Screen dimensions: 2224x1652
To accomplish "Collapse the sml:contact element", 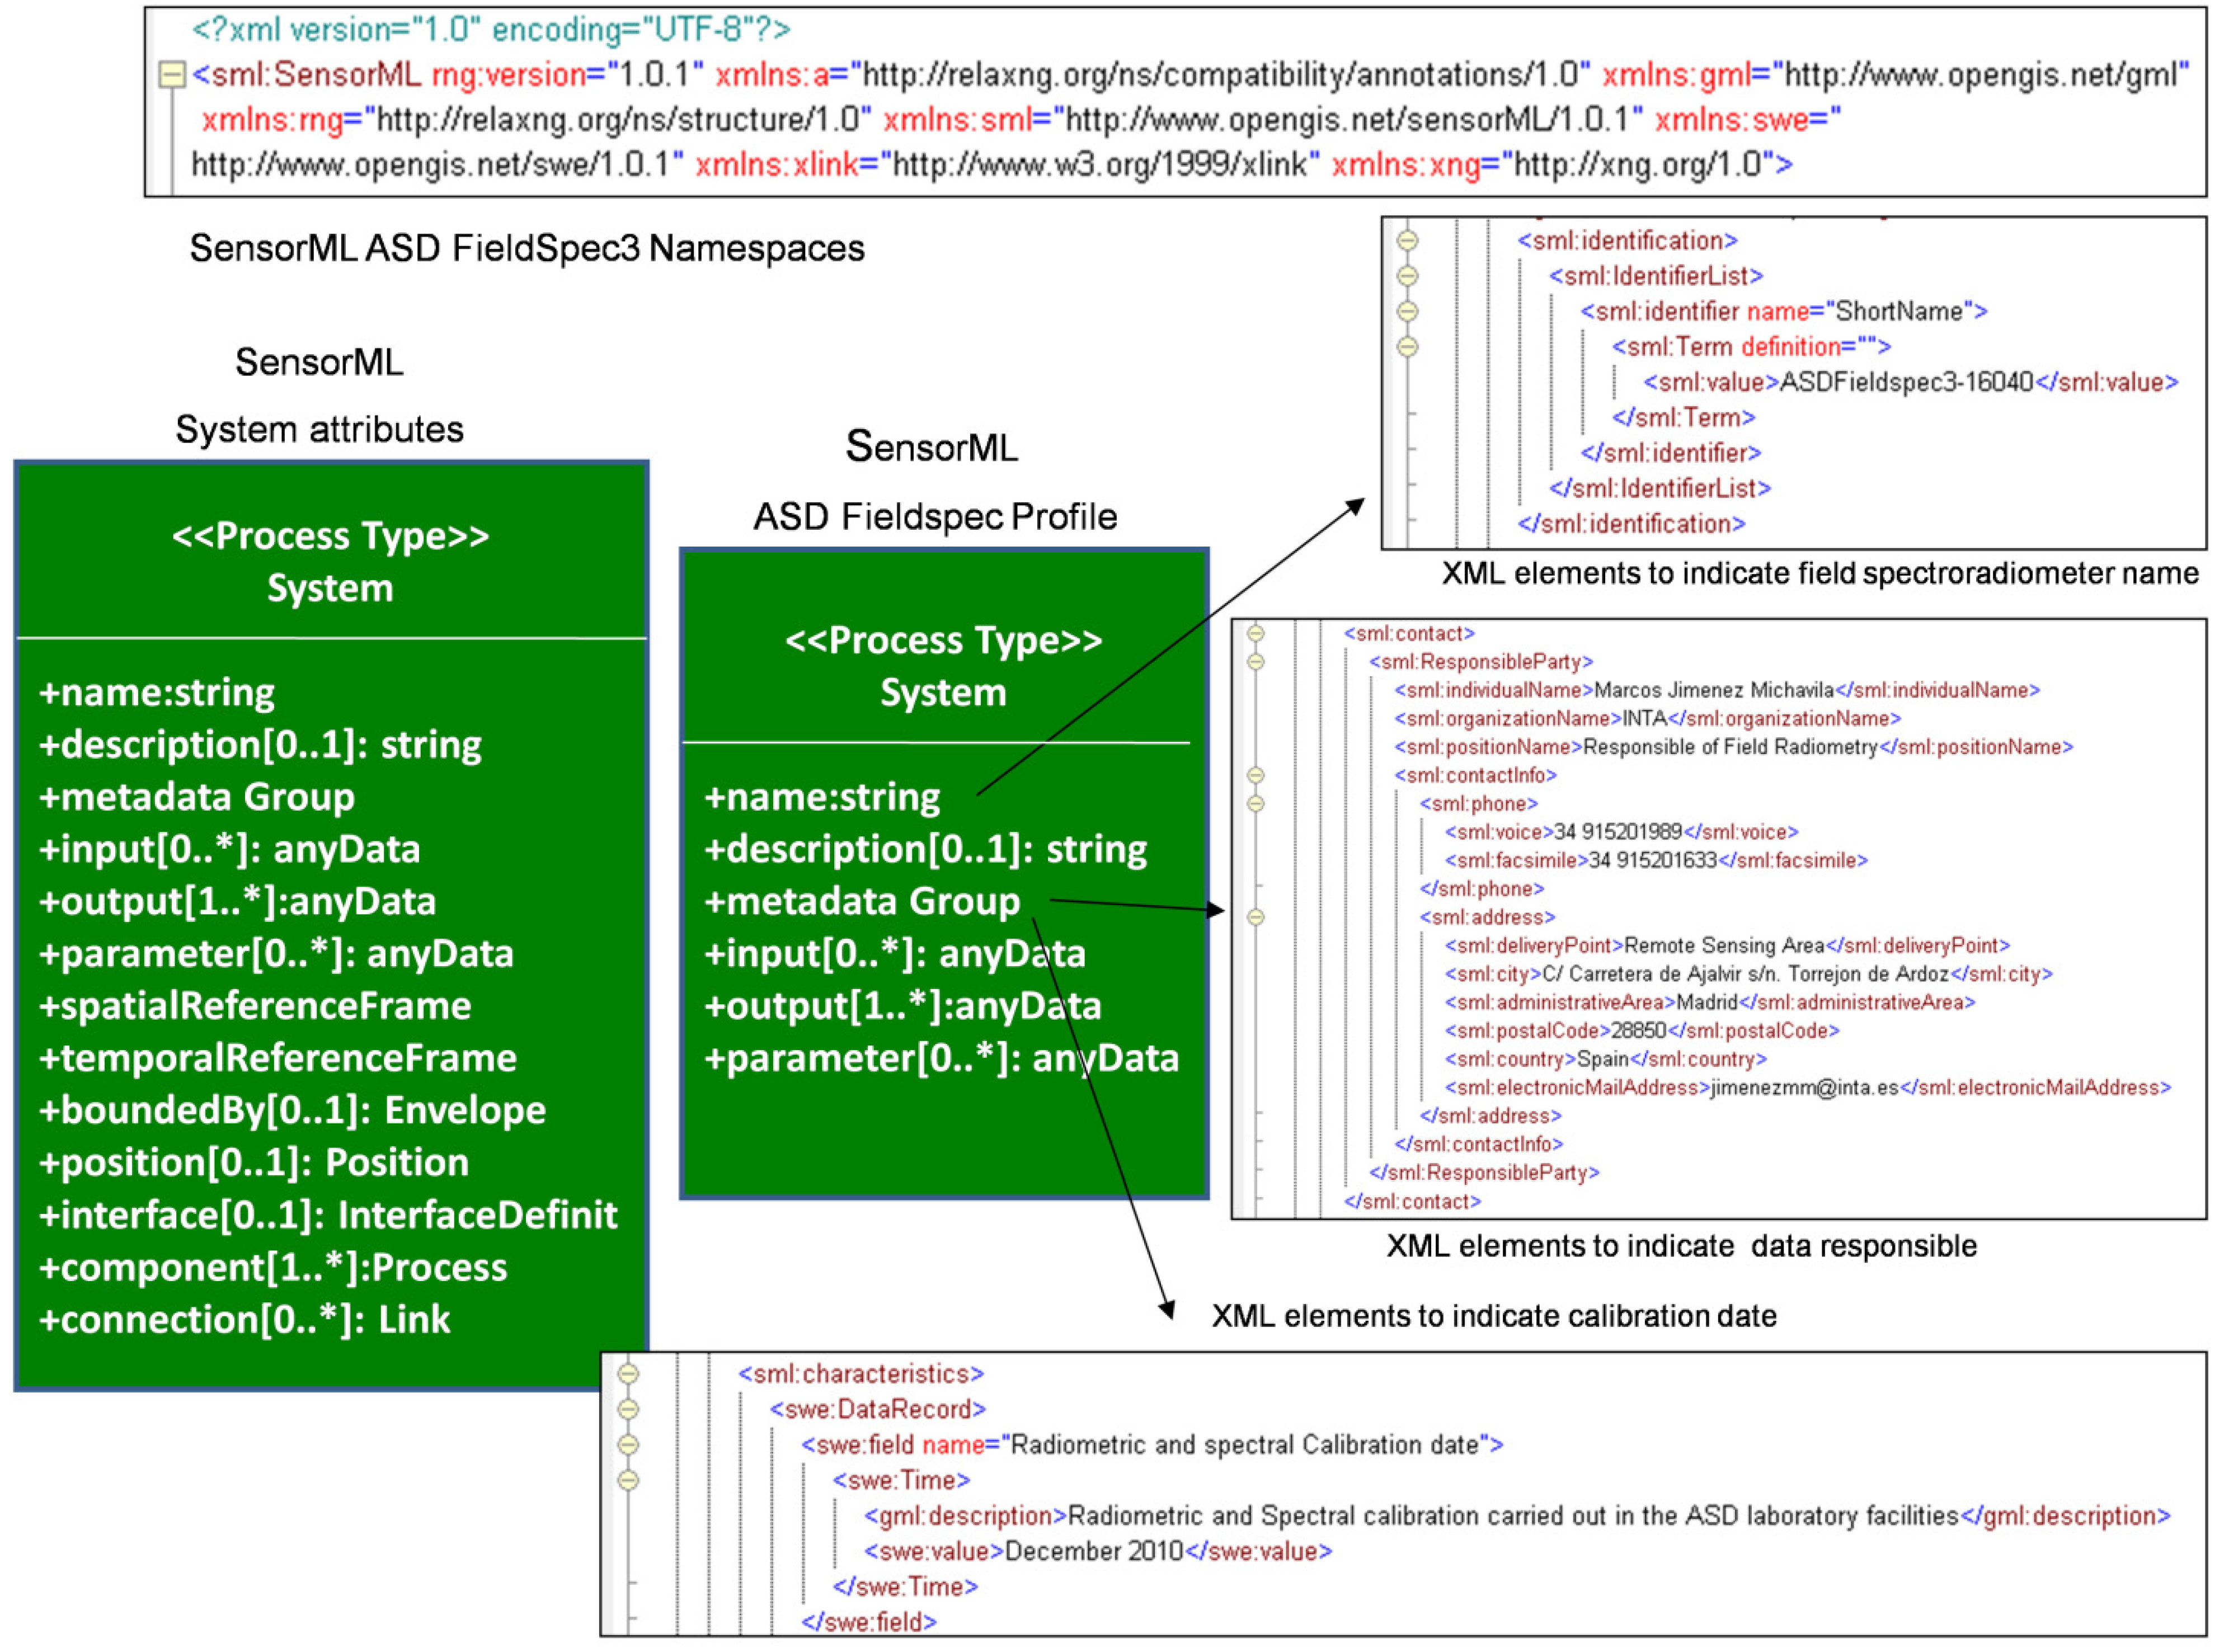I will [1256, 634].
